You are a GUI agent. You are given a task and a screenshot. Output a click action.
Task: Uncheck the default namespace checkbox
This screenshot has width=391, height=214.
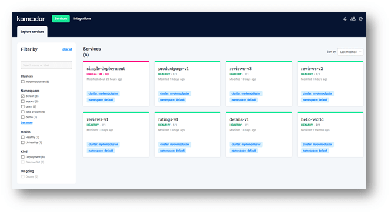[23, 96]
